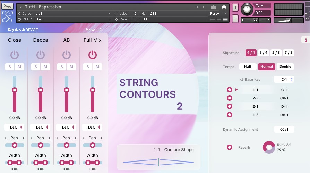Toggle the Reverb on/off button
The image size is (310, 173).
pyautogui.click(x=230, y=147)
